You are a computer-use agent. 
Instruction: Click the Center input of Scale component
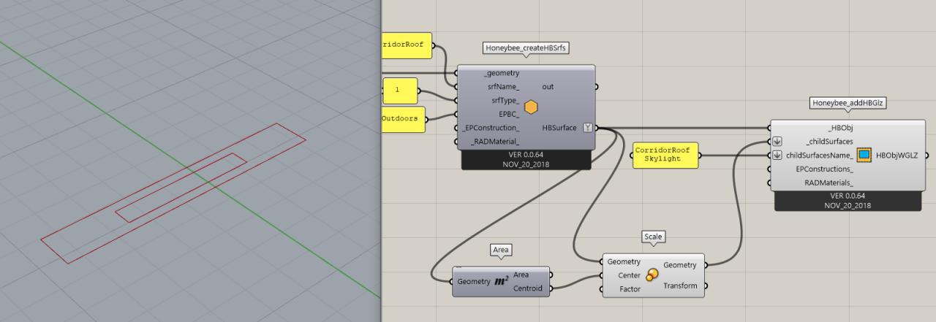tap(629, 275)
